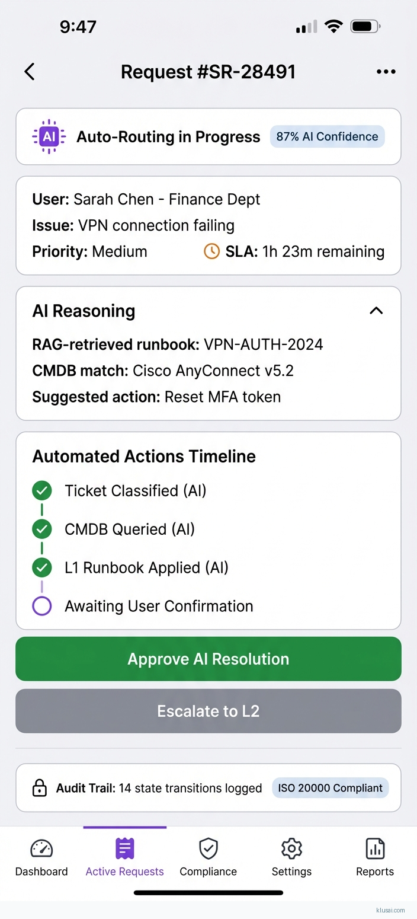Open the Compliance shield icon

pos(208,849)
